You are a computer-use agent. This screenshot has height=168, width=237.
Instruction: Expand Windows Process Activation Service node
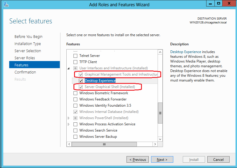coord(69,124)
